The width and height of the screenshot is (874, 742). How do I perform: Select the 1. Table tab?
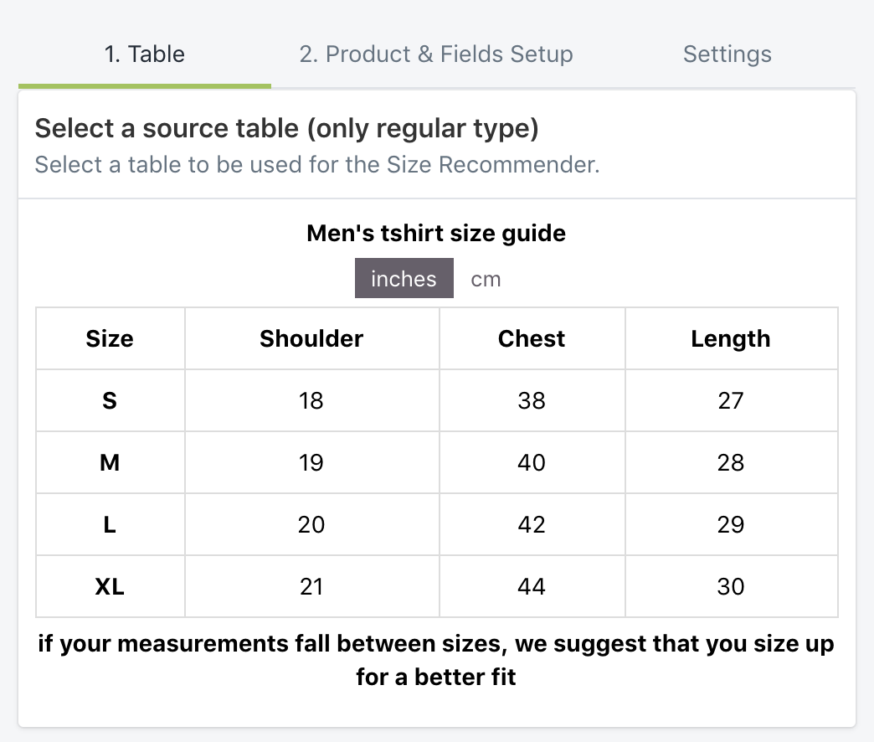(144, 54)
